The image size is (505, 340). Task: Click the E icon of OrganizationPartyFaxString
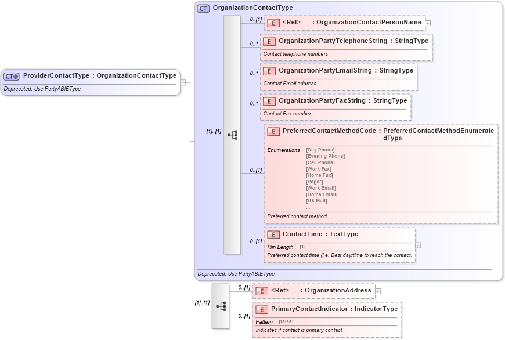(269, 100)
